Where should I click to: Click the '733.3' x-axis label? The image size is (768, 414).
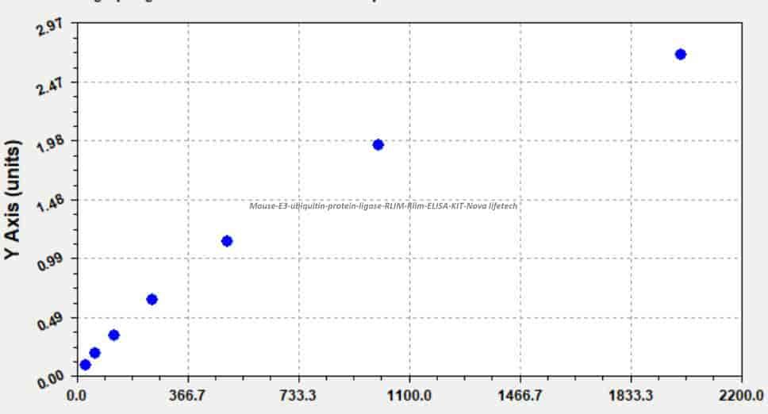click(x=298, y=396)
